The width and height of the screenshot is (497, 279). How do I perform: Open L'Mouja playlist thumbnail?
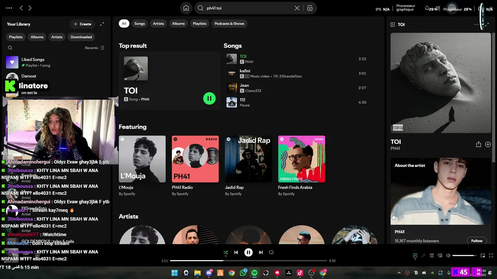point(142,159)
